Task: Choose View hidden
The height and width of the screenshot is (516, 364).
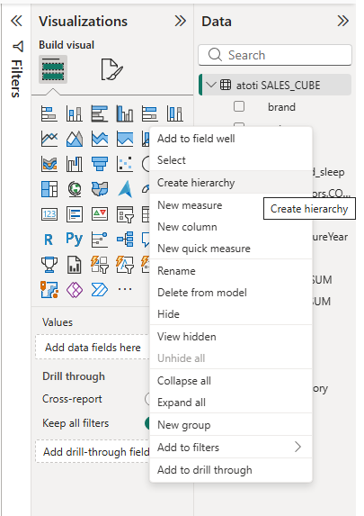Action: click(231, 336)
